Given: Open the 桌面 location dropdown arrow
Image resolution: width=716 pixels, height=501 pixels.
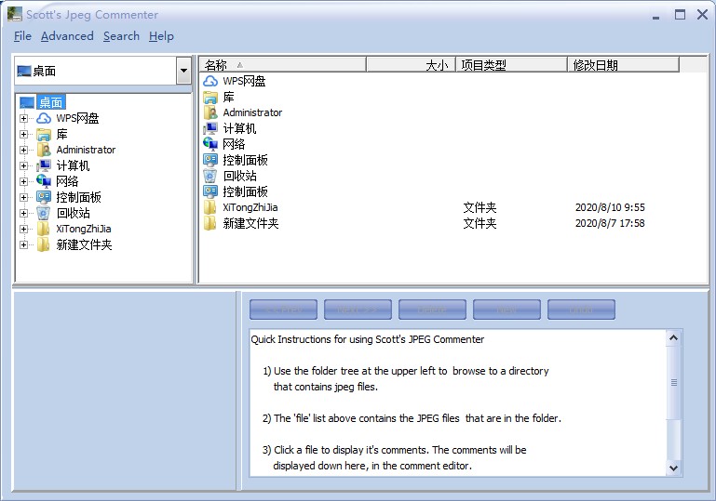Looking at the screenshot, I should pyautogui.click(x=183, y=71).
